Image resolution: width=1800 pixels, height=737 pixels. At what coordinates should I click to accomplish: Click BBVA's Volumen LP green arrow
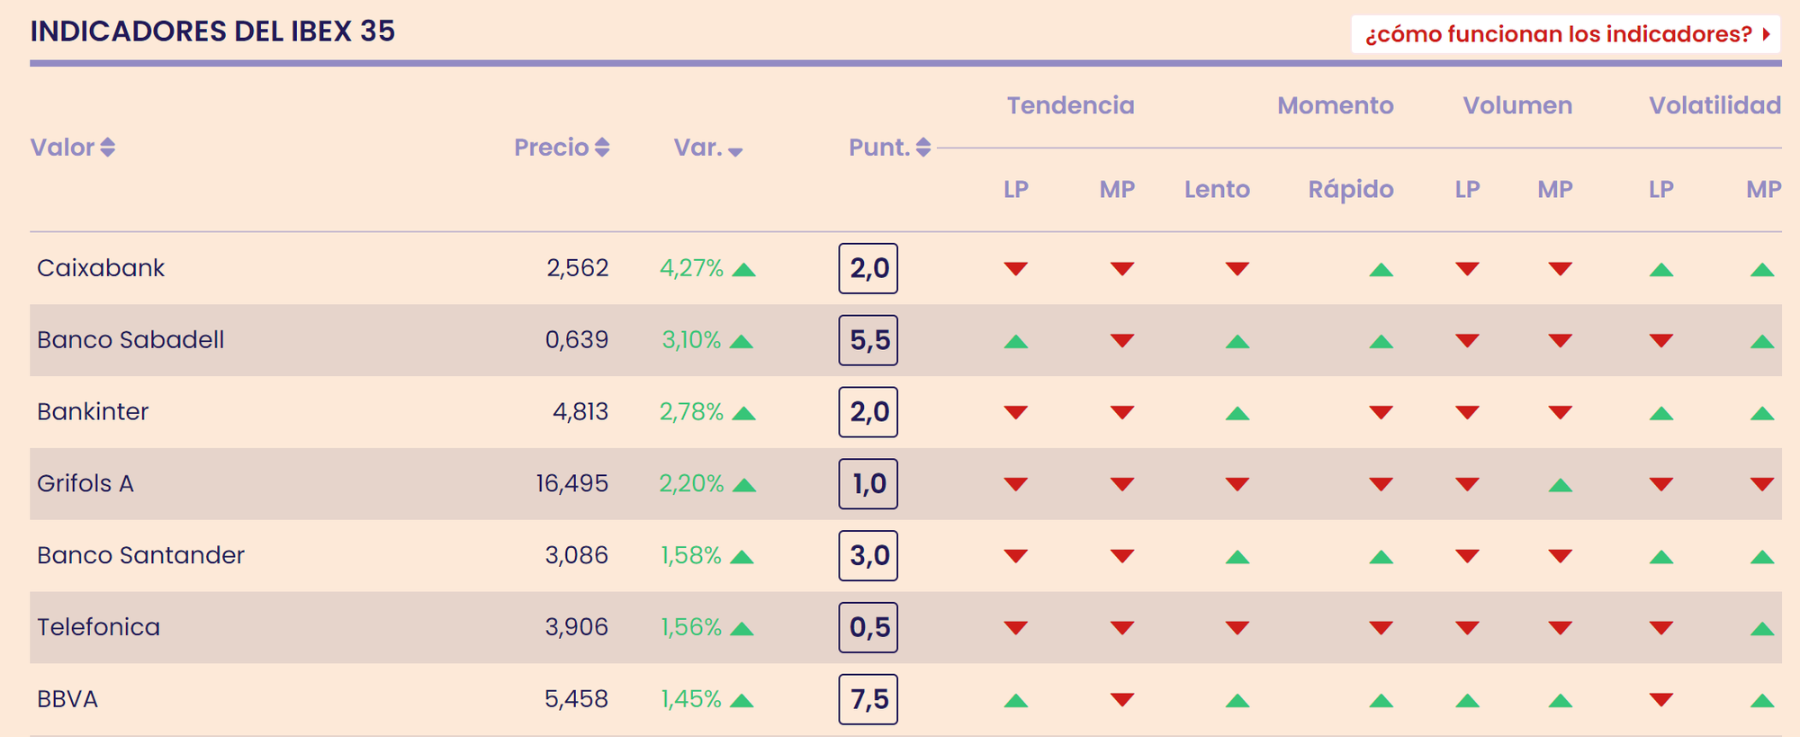1467,701
